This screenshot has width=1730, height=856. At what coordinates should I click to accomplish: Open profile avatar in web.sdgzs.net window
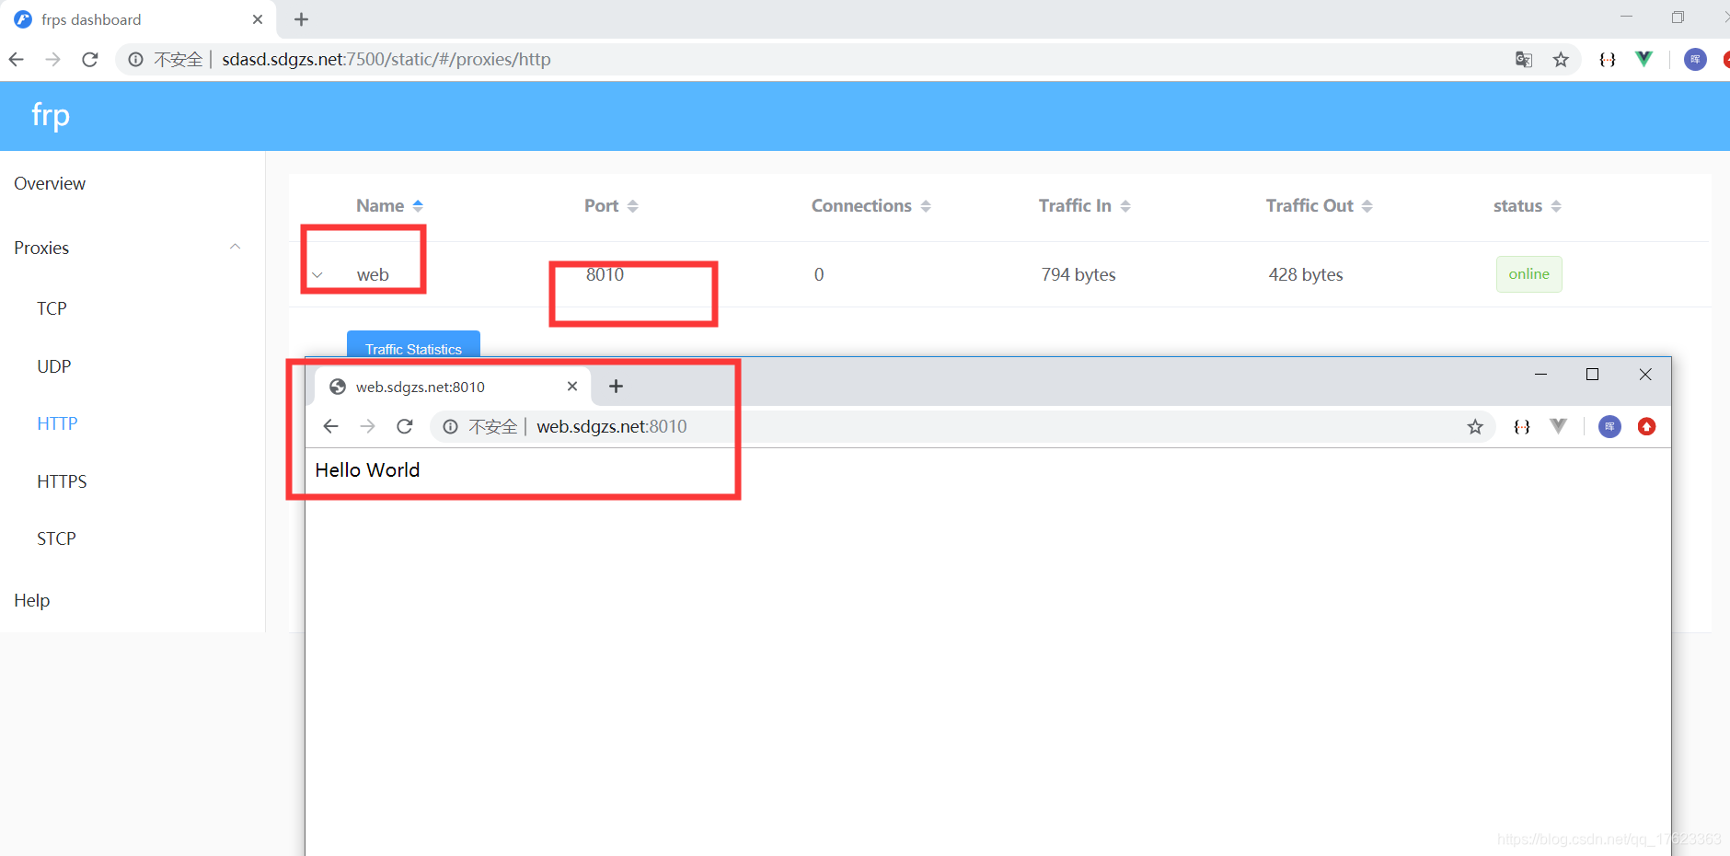pos(1609,426)
